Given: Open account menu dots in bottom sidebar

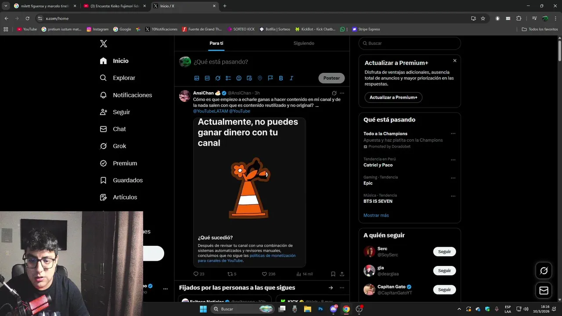Looking at the screenshot, I should tap(166, 289).
